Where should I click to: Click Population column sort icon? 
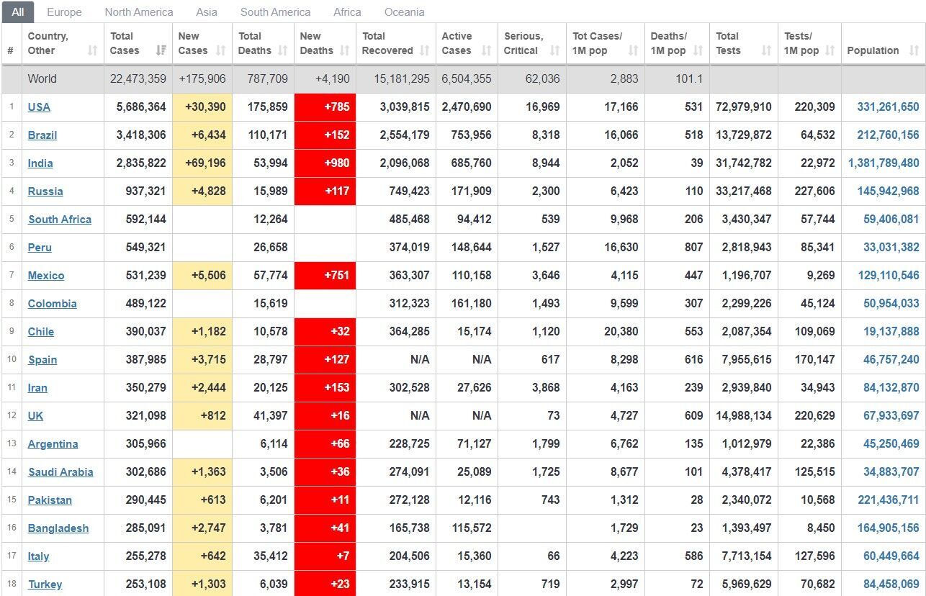914,50
